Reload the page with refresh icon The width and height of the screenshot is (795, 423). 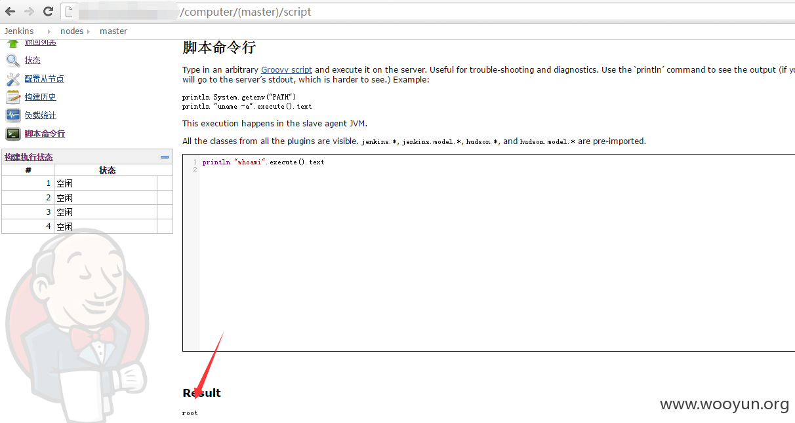pos(48,12)
